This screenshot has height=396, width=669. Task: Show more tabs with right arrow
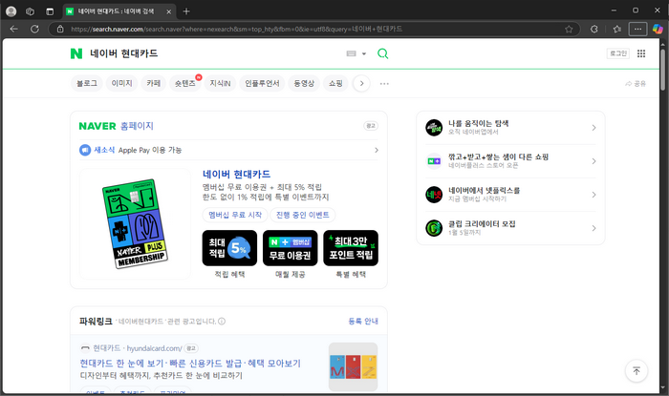pyautogui.click(x=361, y=83)
